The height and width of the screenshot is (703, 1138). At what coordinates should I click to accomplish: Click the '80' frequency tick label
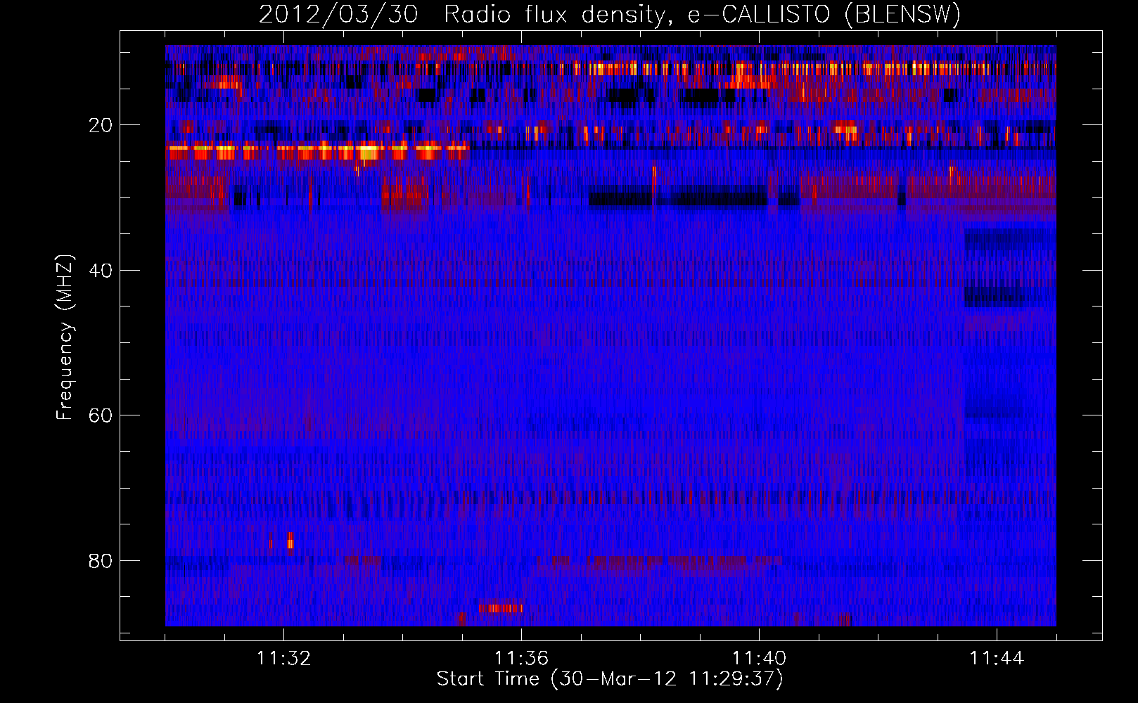[101, 561]
